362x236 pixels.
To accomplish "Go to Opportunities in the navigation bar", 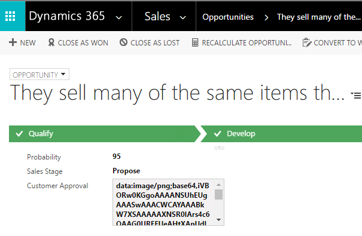I will (x=228, y=17).
